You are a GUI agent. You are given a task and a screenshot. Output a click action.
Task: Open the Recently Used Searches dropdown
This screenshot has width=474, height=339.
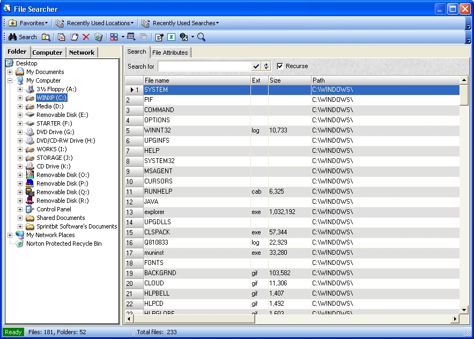pos(181,23)
